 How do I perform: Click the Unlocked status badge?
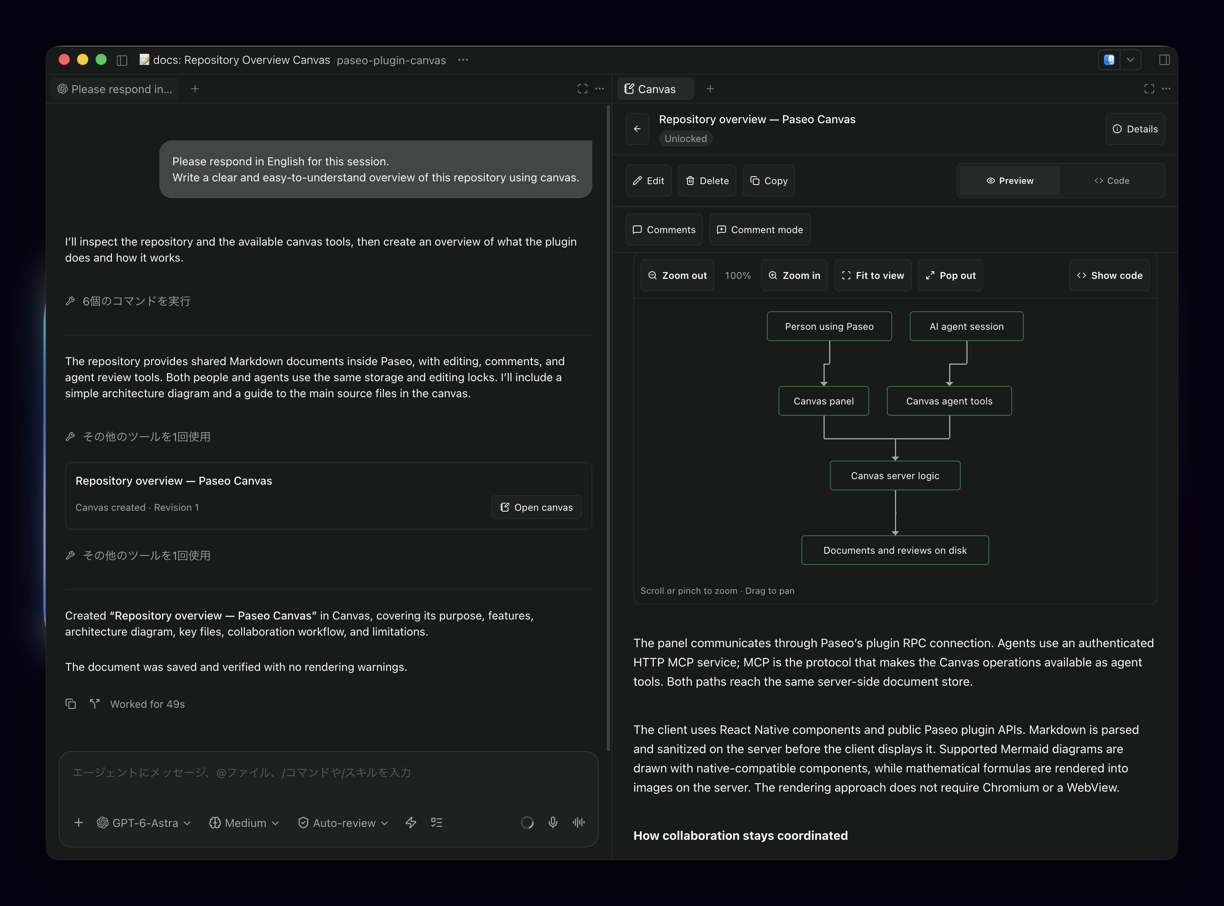pos(685,139)
